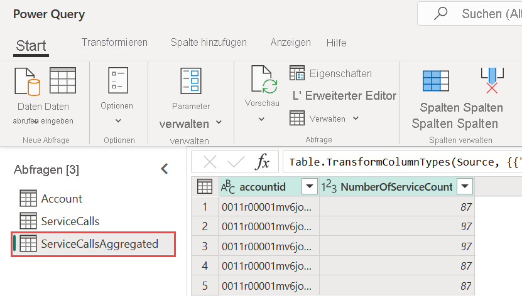Image resolution: width=522 pixels, height=296 pixels.
Task: Click the Daten abrufen (get data) icon
Action: pos(27,81)
